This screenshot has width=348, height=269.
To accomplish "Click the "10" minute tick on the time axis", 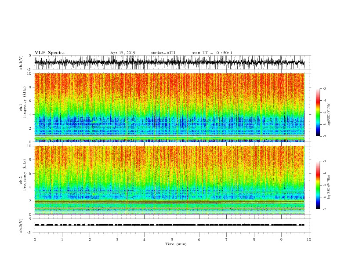I will (x=309, y=240).
